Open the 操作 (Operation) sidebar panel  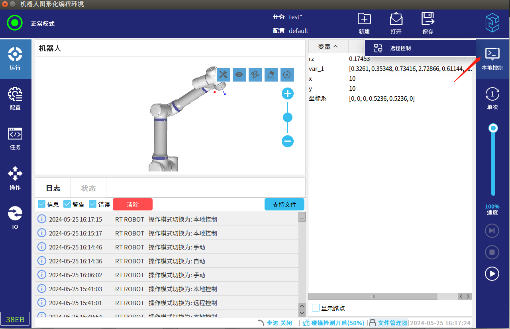(x=15, y=177)
